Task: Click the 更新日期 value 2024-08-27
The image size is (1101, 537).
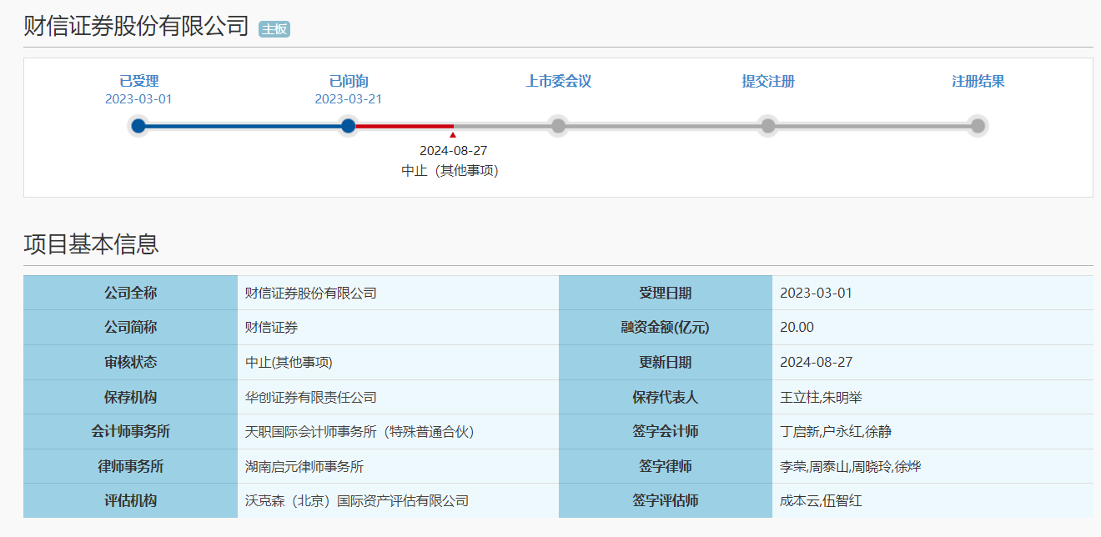Action: pyautogui.click(x=816, y=362)
